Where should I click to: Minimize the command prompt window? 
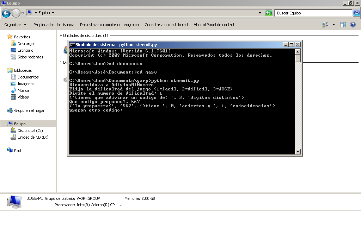click(286, 45)
